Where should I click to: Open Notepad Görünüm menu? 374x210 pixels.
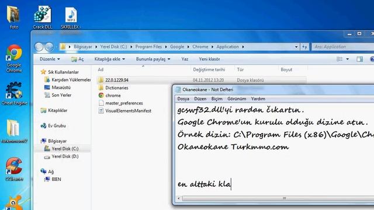click(x=237, y=99)
